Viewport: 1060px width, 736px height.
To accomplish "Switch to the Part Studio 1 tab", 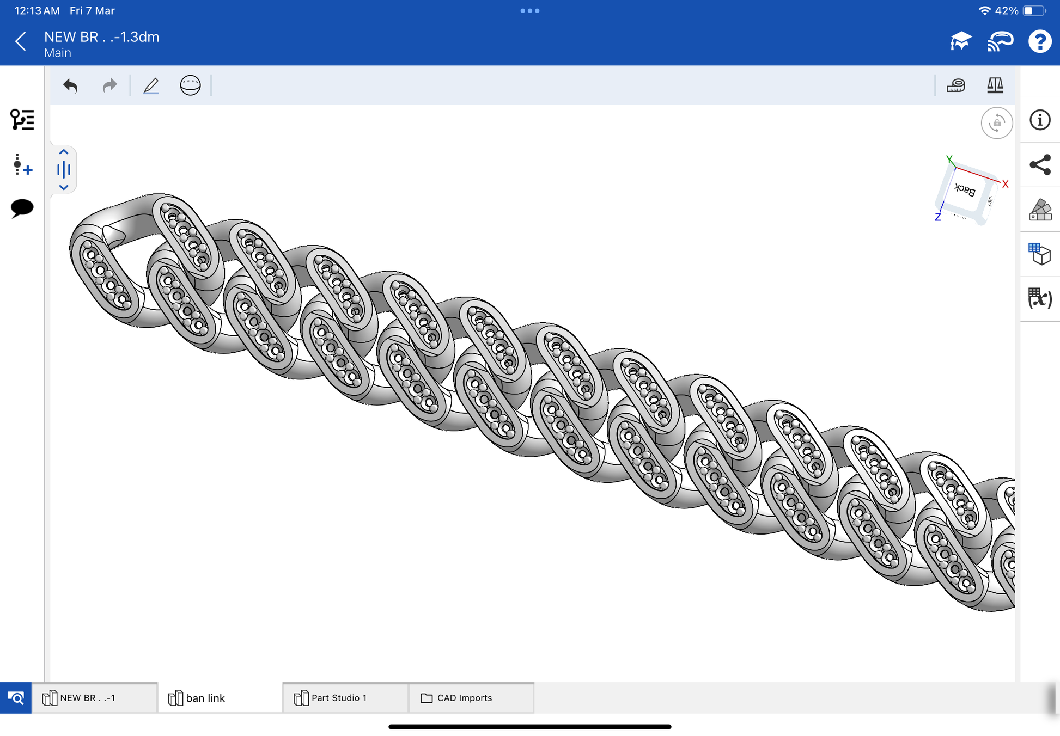I will pos(345,698).
